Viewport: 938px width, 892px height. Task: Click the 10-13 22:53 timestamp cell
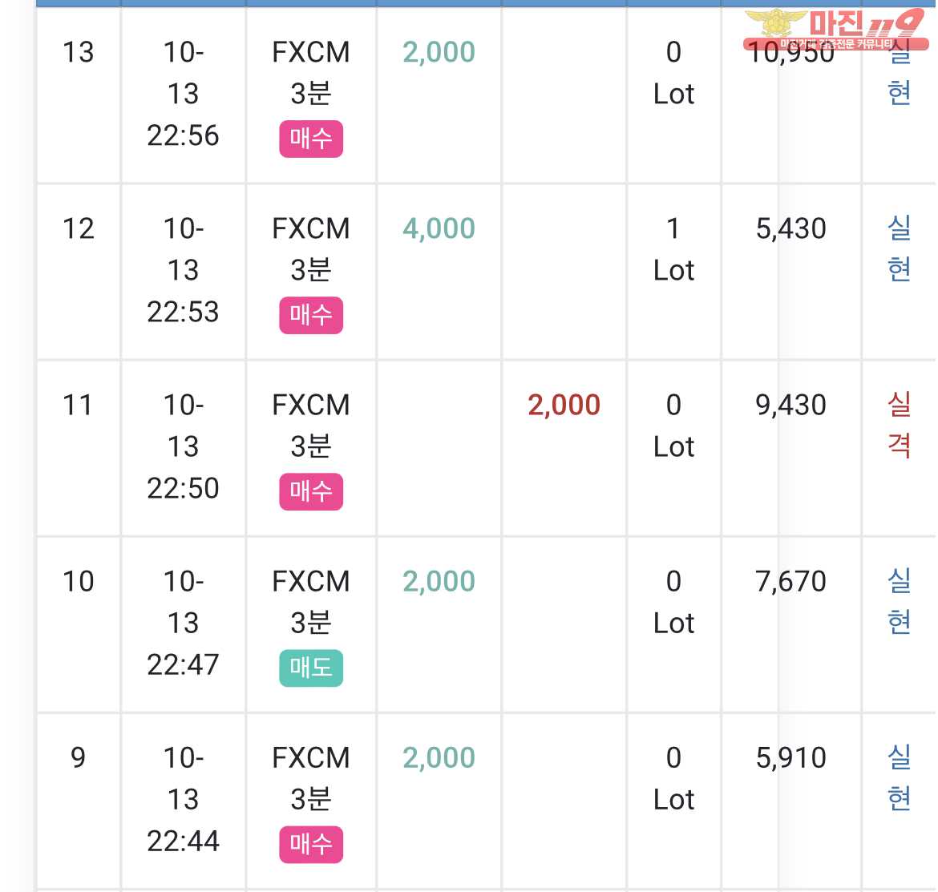pyautogui.click(x=183, y=270)
